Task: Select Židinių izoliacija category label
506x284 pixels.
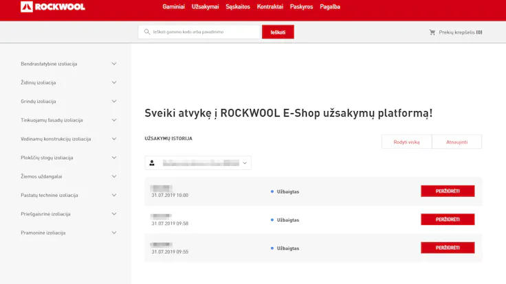Action: pos(38,82)
